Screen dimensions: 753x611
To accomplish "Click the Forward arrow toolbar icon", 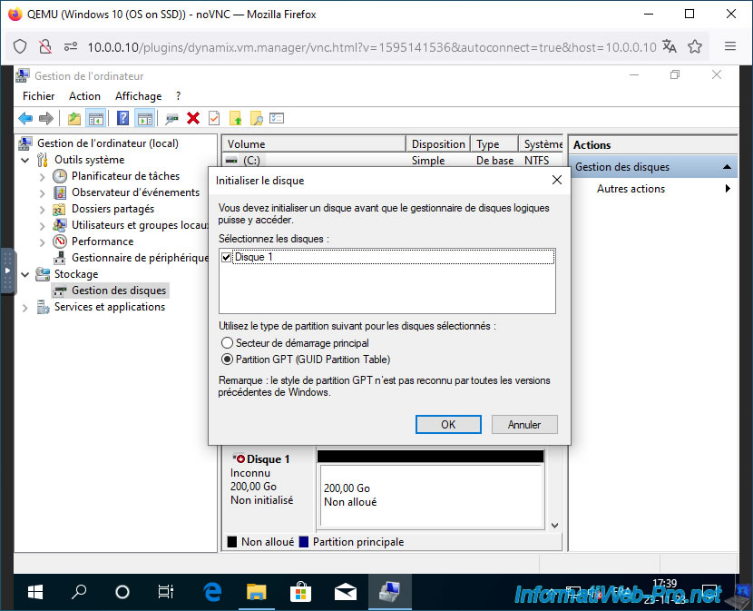I will 45,118.
